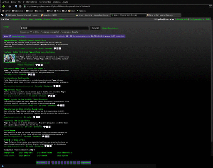This screenshot has height=168, width=213.
Task: Open the address bar history dropdown
Action: click(x=211, y=6)
